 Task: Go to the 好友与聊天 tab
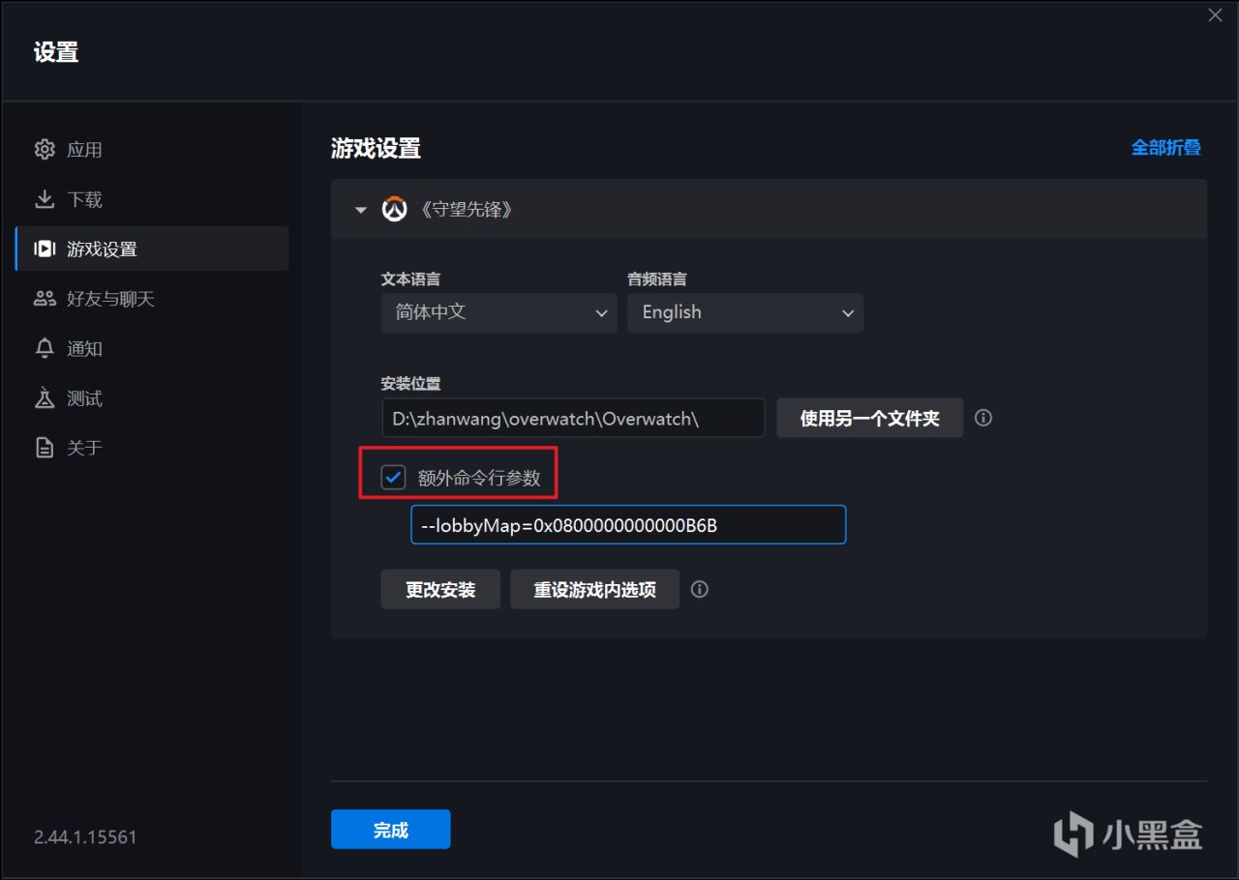coord(152,299)
